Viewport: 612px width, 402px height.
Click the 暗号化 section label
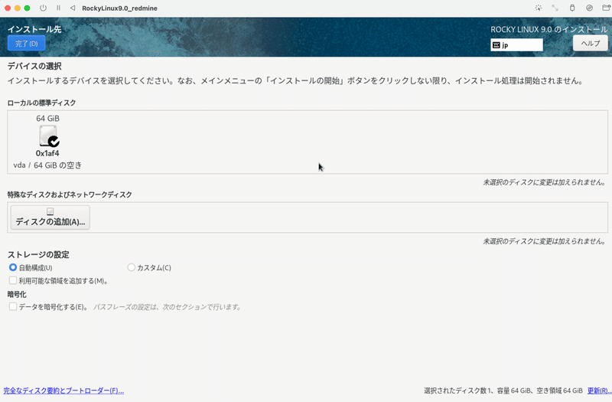pos(17,294)
